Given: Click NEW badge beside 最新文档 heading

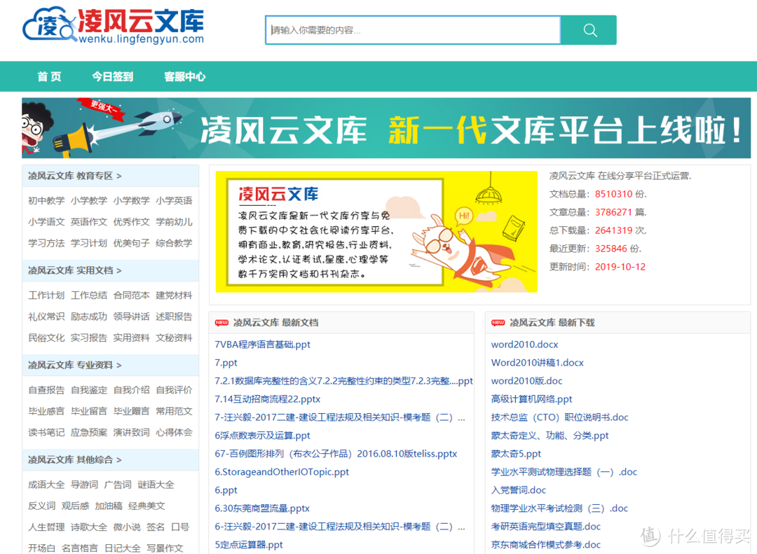Looking at the screenshot, I should click(x=221, y=323).
